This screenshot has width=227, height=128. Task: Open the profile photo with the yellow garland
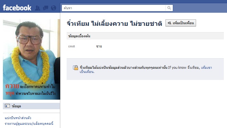click(x=32, y=59)
